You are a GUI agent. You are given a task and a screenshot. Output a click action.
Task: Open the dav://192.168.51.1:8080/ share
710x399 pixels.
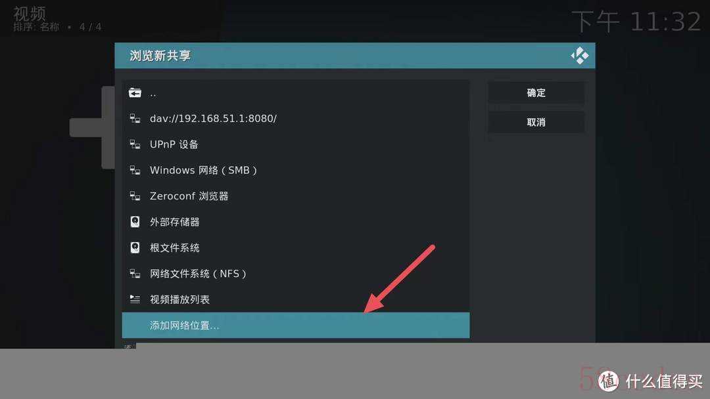(x=296, y=118)
